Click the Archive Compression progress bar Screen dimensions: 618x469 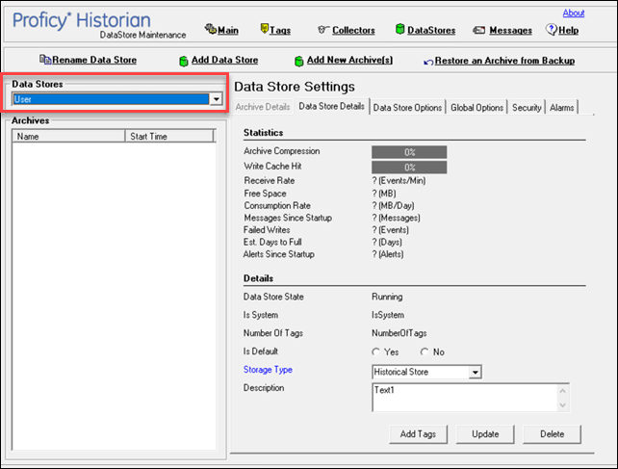click(x=409, y=152)
